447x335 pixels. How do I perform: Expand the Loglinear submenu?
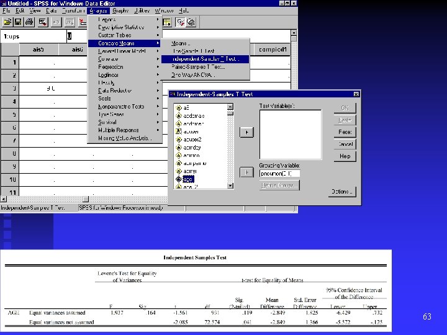(125, 75)
